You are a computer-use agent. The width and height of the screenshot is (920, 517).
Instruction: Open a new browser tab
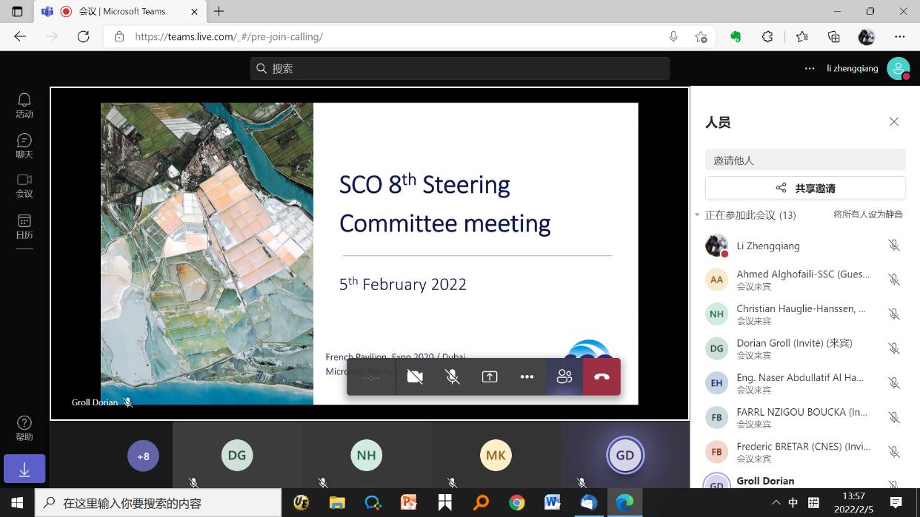(x=219, y=11)
